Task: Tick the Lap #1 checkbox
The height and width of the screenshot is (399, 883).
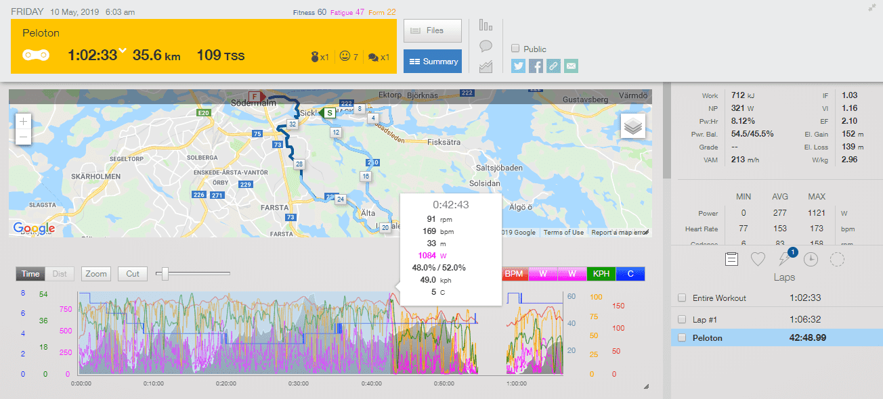Action: click(x=682, y=319)
